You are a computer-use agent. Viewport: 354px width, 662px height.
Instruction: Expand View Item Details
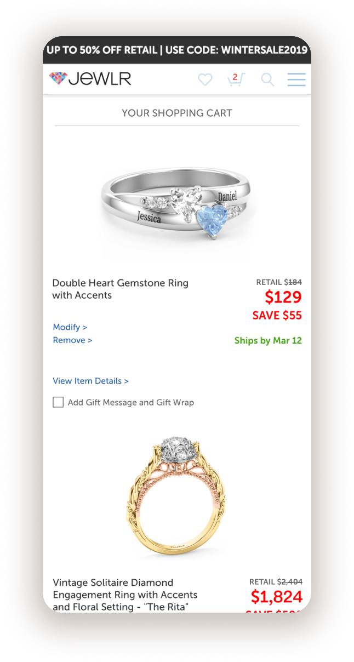[91, 381]
